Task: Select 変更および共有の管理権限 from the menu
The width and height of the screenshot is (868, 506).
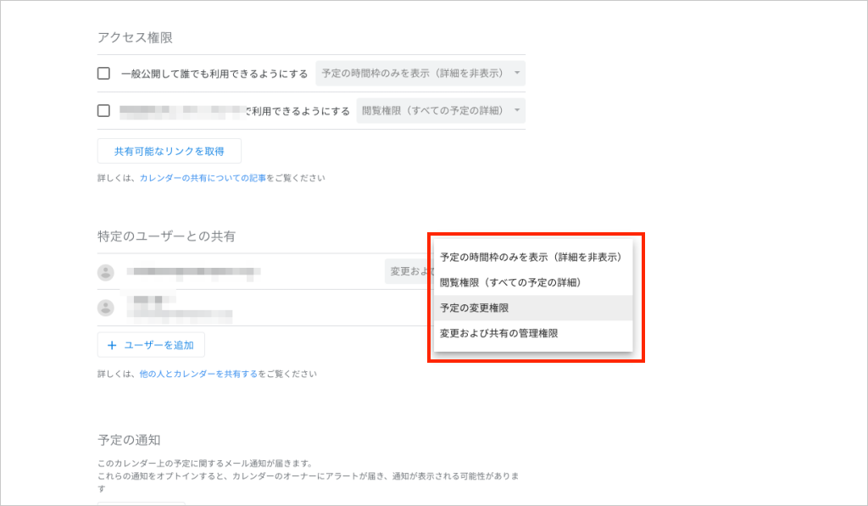Action: tap(499, 333)
